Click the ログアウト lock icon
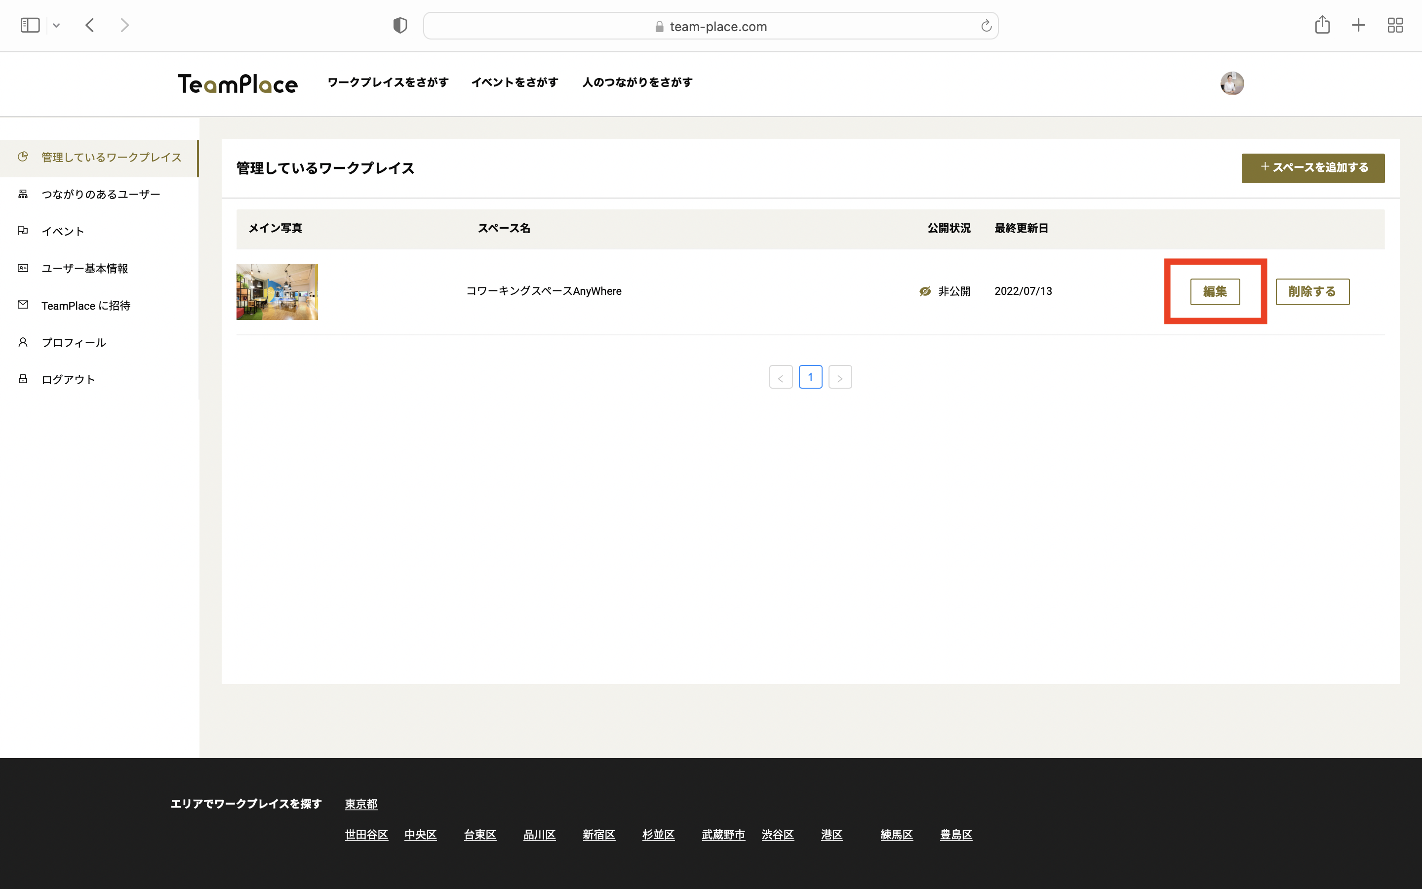 coord(23,379)
